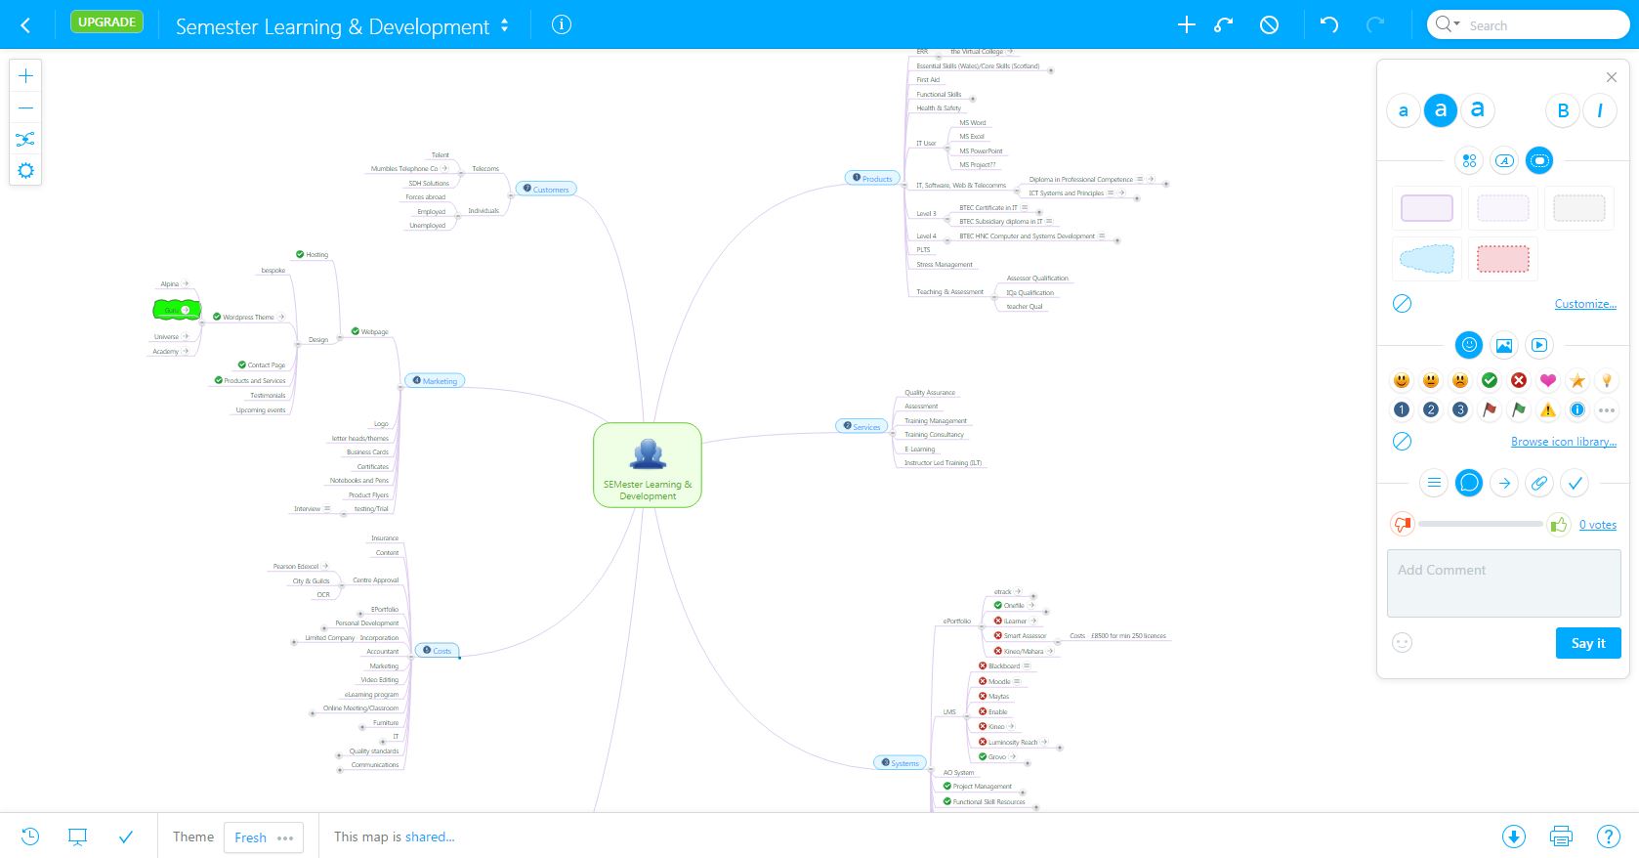
Task: Open the shared... sharing link
Action: click(431, 837)
